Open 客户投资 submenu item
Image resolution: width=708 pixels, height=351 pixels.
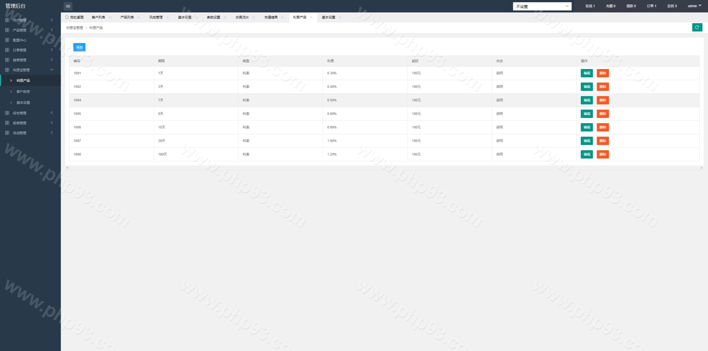(x=23, y=91)
